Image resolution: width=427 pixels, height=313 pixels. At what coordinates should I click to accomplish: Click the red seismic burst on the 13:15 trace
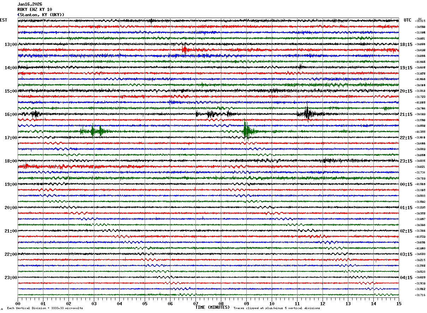(185, 50)
